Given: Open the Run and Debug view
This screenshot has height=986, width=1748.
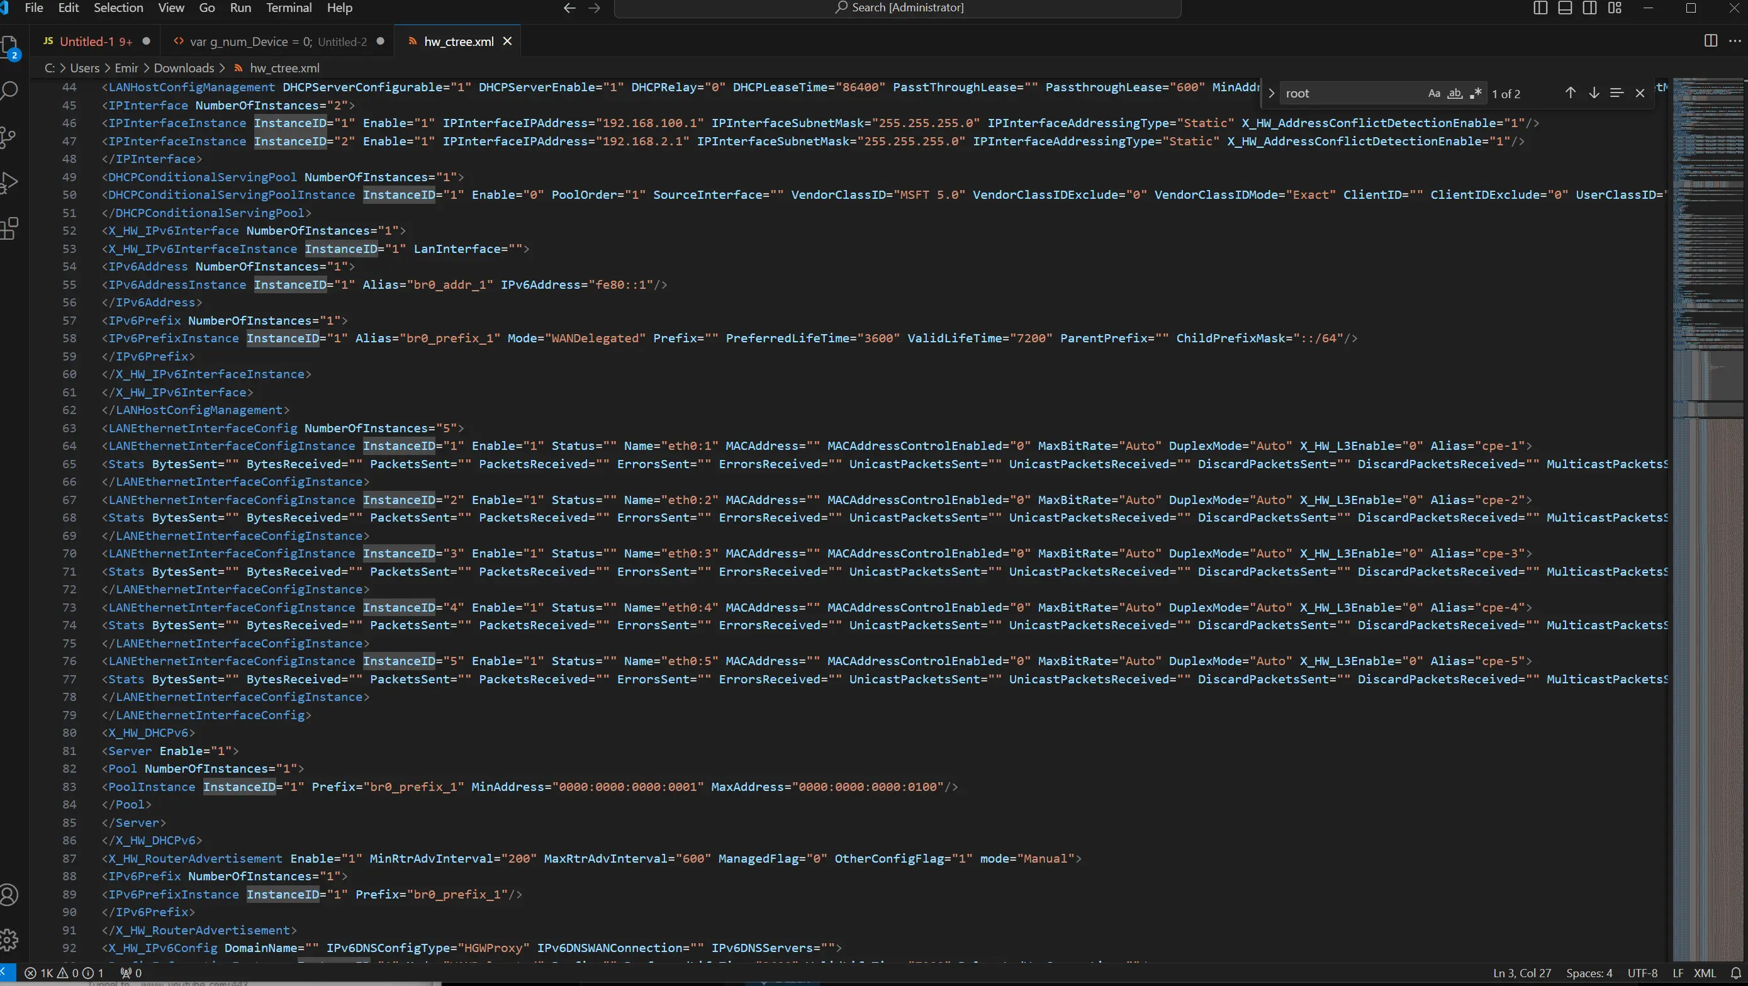Looking at the screenshot, I should (x=8, y=182).
